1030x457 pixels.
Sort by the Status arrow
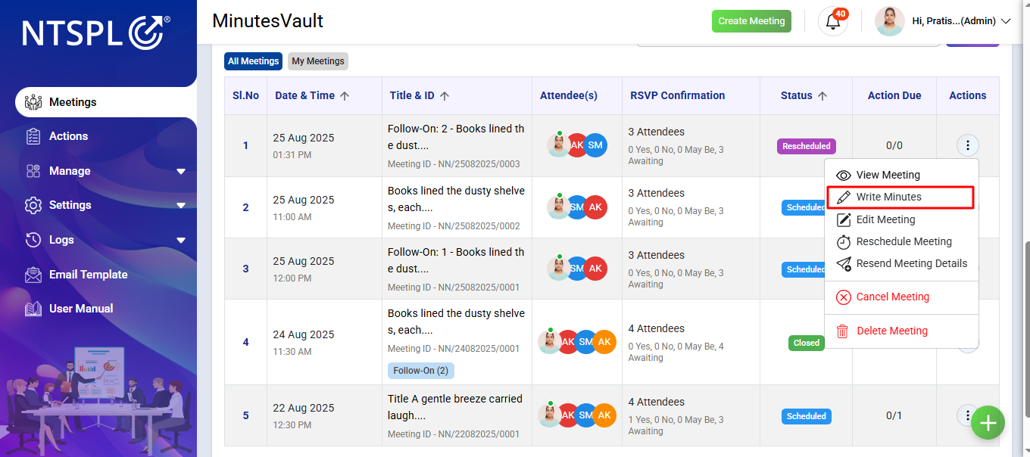pyautogui.click(x=822, y=96)
